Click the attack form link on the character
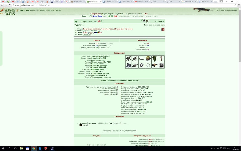The width and height of the screenshot is (241, 151). pos(119,80)
